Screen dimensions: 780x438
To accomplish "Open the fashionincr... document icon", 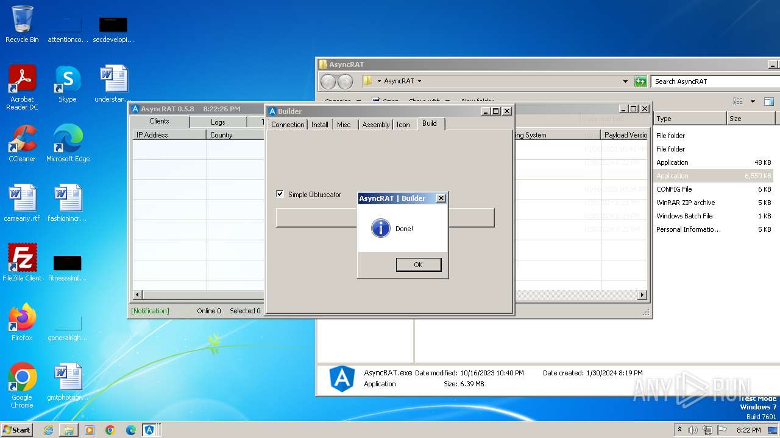I will 68,203.
